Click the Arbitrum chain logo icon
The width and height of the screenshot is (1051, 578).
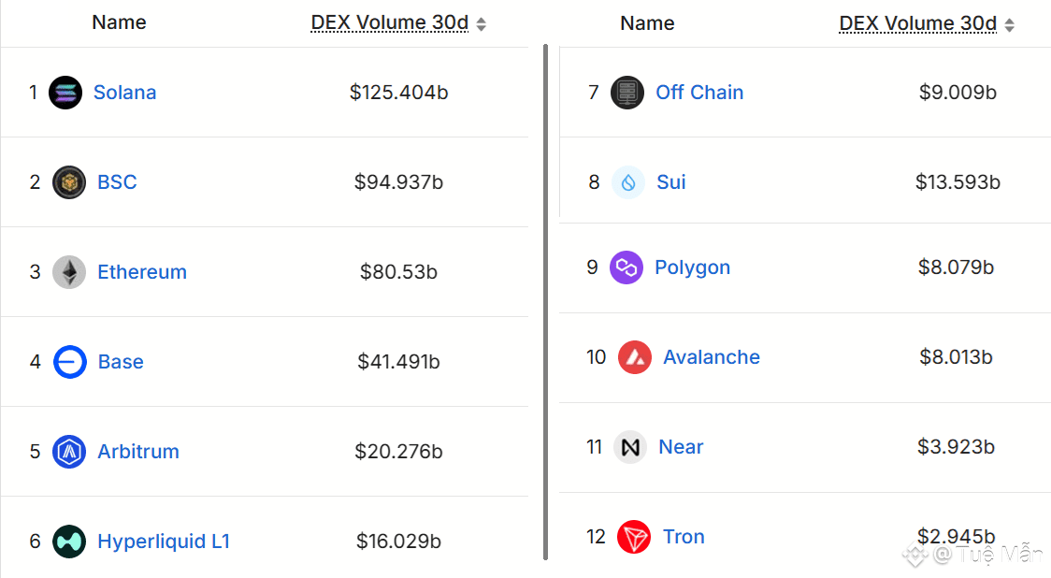click(69, 452)
